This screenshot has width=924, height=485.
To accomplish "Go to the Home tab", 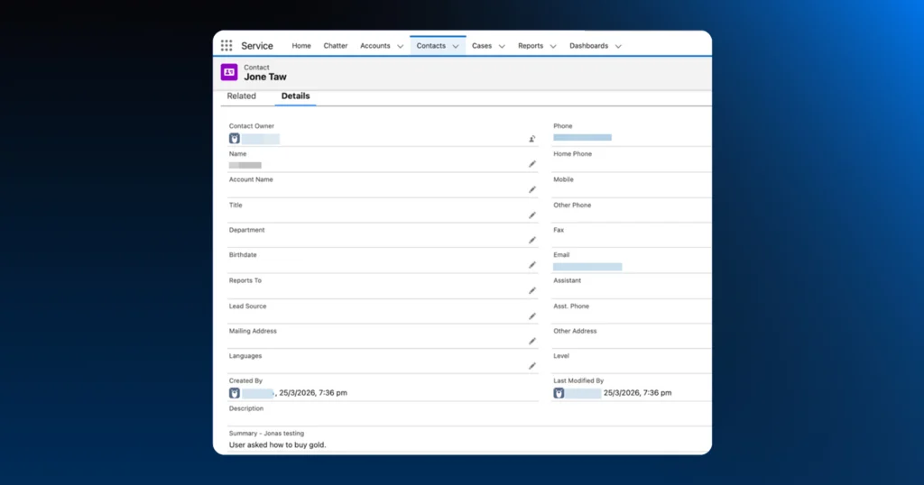I will pos(301,45).
